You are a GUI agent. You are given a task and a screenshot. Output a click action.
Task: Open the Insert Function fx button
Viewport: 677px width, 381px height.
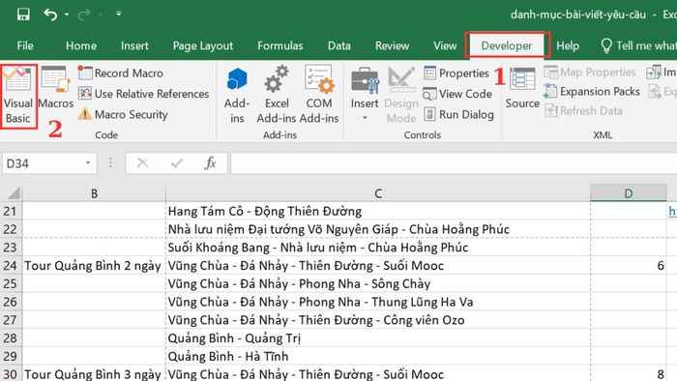pyautogui.click(x=210, y=163)
